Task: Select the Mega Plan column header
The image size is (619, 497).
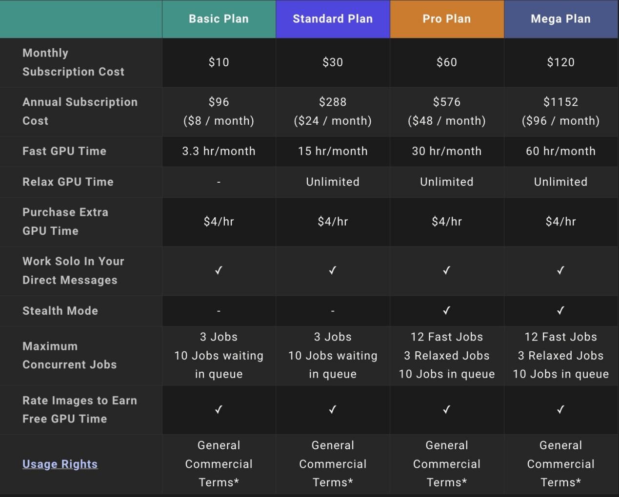Action: tap(560, 19)
